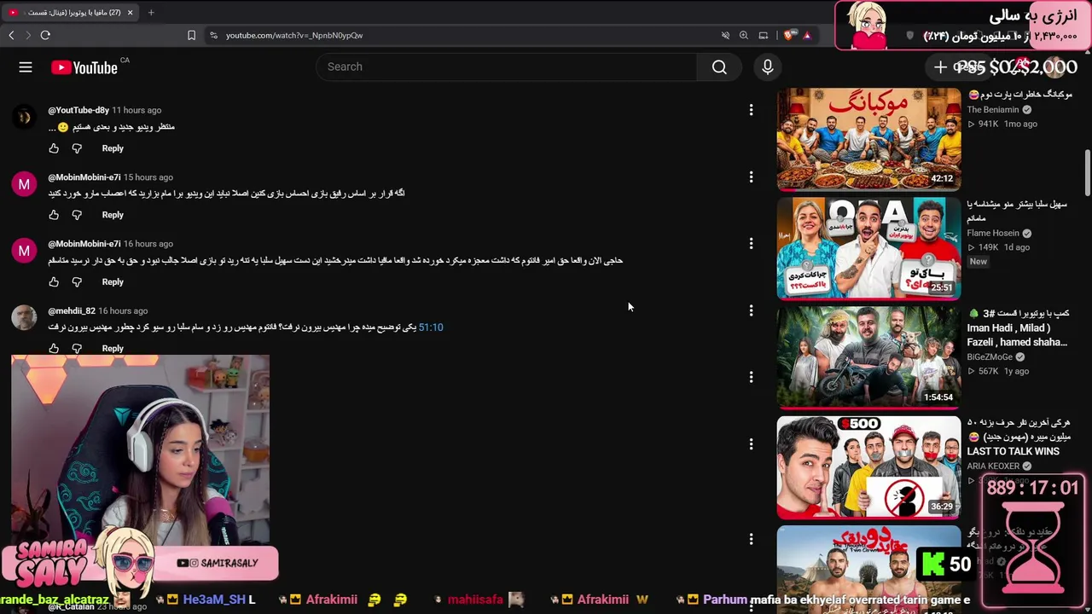Reload the YouTube page

[x=45, y=35]
